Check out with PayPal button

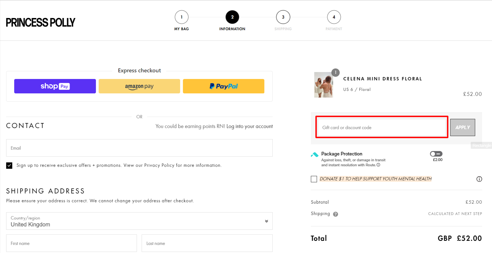point(224,86)
